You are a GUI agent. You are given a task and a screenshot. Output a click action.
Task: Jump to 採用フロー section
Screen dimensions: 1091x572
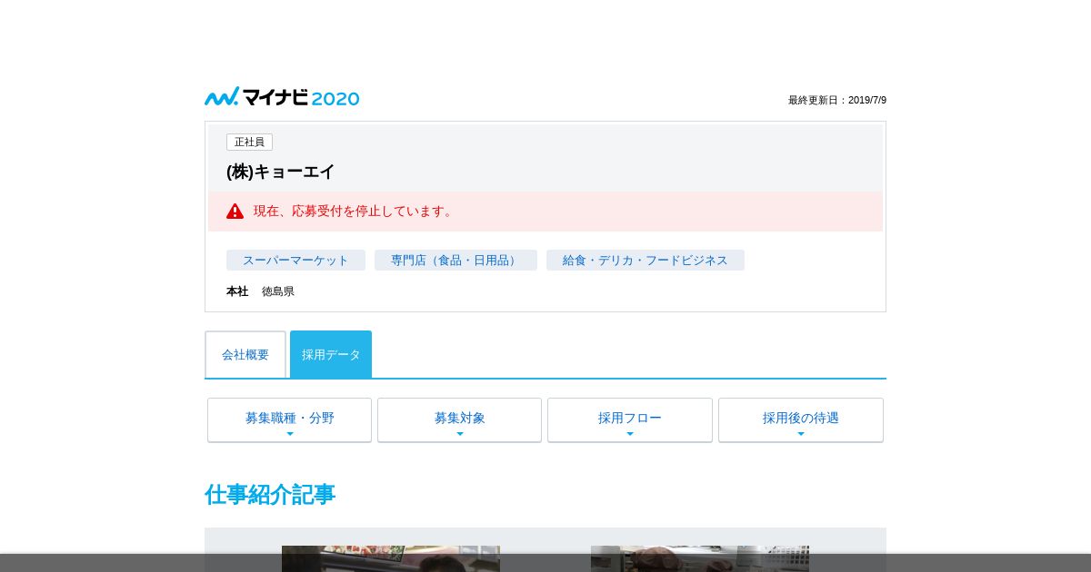[630, 420]
